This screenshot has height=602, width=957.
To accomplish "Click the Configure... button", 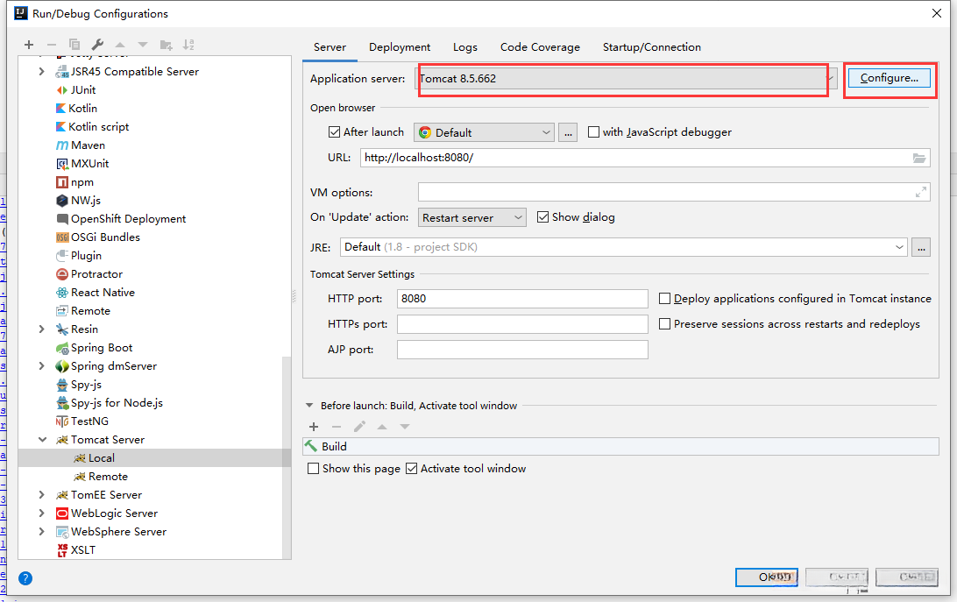I will 889,78.
